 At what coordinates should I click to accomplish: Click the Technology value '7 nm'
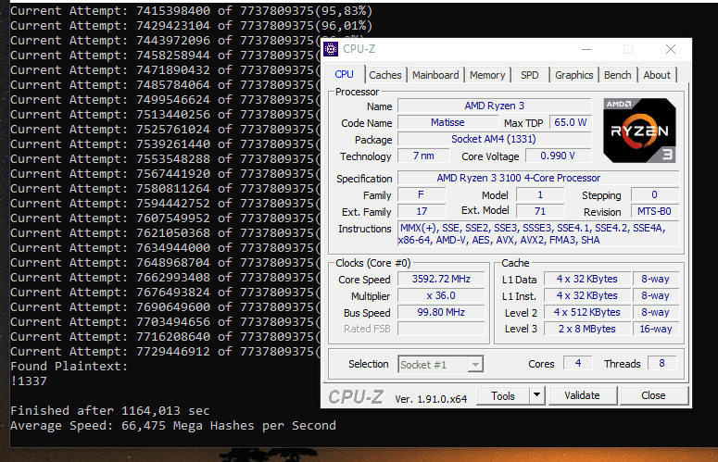[423, 156]
